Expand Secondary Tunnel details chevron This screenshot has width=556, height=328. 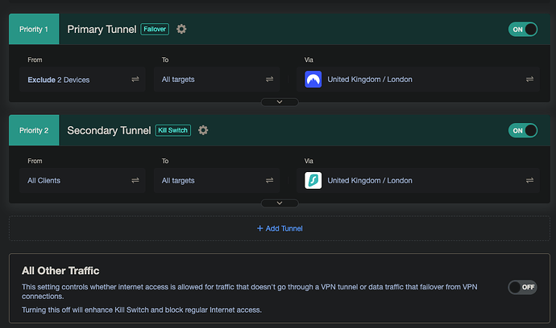point(280,203)
